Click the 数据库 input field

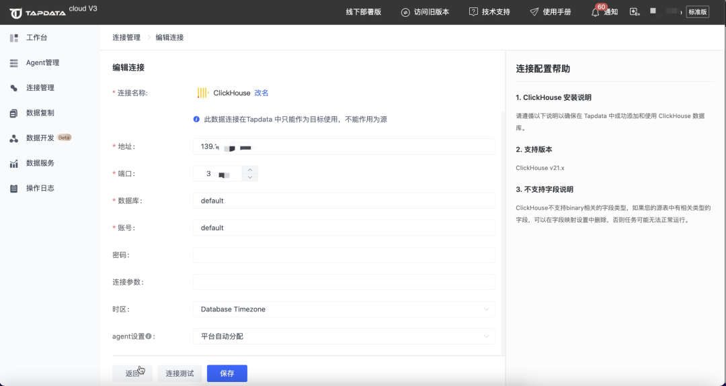click(344, 201)
